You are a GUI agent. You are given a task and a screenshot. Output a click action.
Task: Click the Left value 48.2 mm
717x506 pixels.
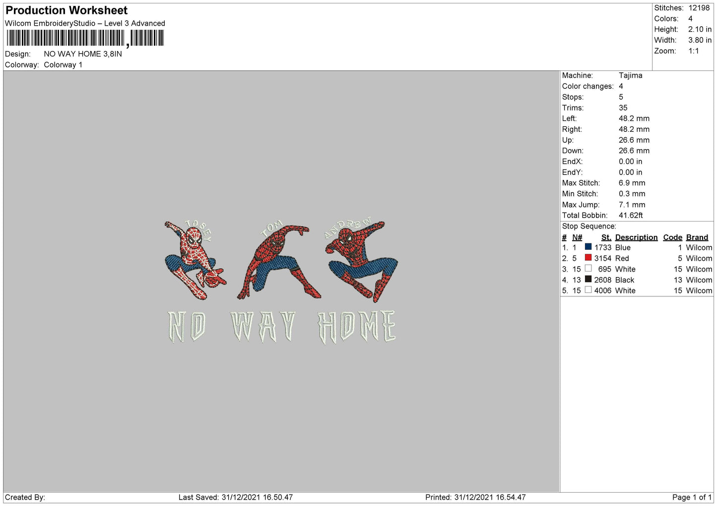coord(634,118)
